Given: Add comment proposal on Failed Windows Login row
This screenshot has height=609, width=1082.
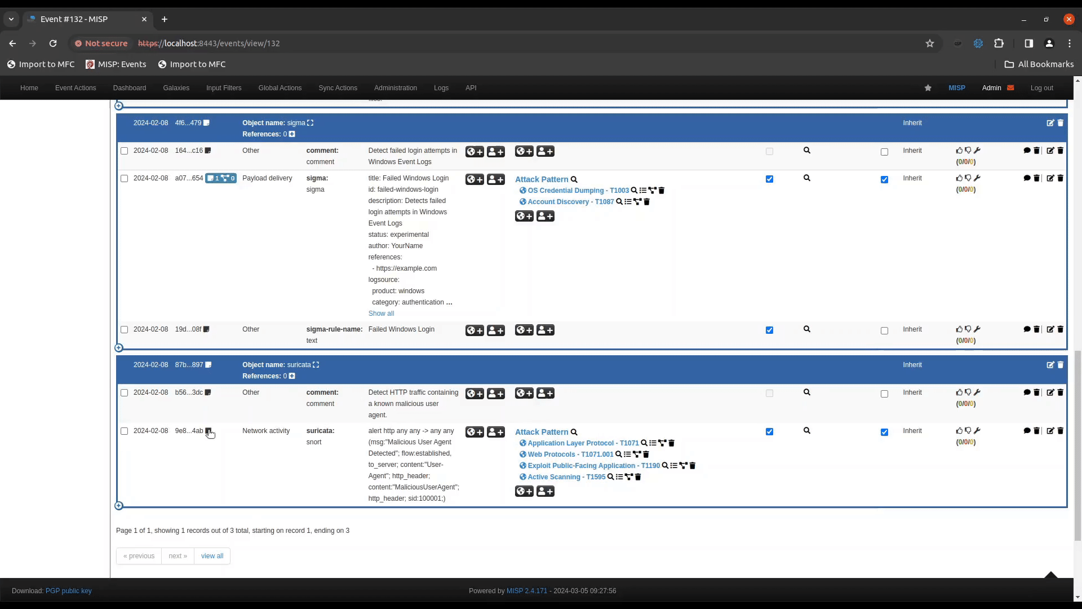Looking at the screenshot, I should [x=1027, y=329].
